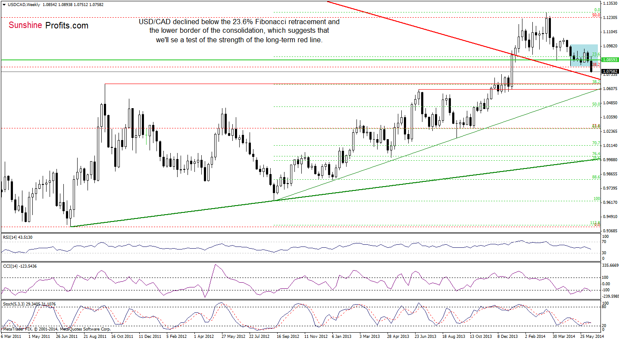The height and width of the screenshot is (340, 619).
Task: Click the 27 May 2012 date label
Action: 232,336
